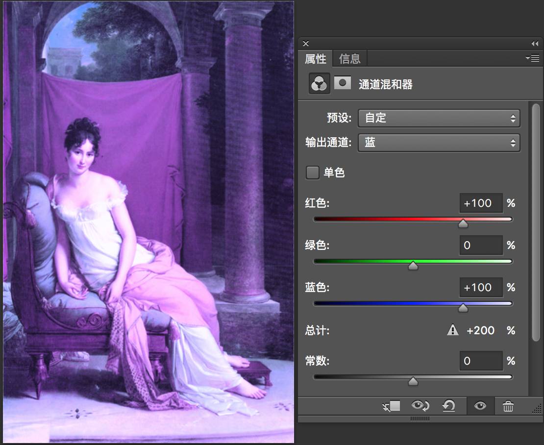The image size is (544, 445).
Task: Click the 绿色 percentage input field
Action: 481,245
